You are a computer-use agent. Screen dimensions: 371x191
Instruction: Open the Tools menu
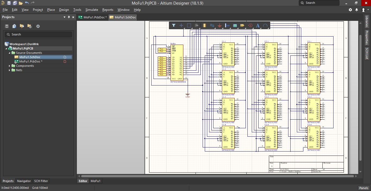click(77, 10)
